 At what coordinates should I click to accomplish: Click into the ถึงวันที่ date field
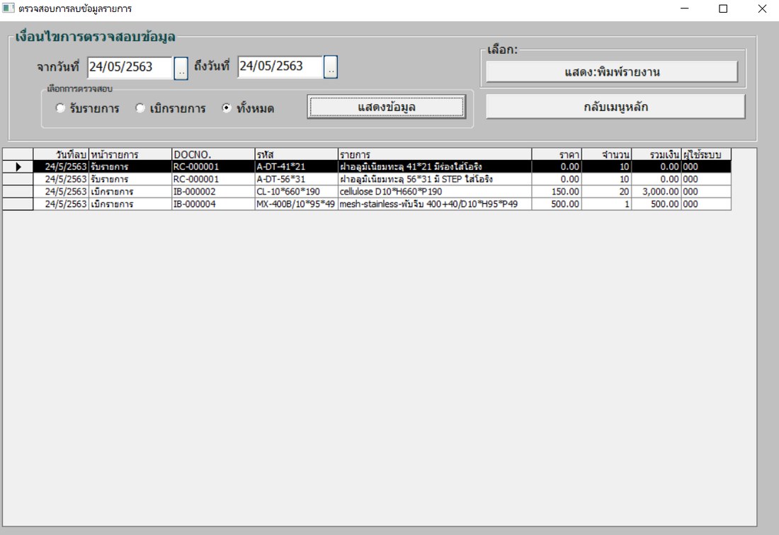[280, 67]
